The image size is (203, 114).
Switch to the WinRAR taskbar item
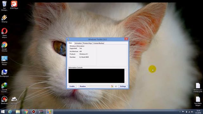pos(41,112)
